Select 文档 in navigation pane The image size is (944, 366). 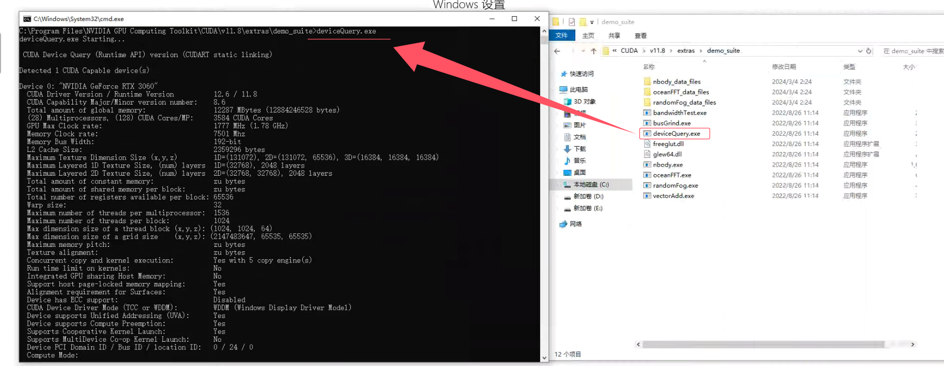(x=580, y=137)
